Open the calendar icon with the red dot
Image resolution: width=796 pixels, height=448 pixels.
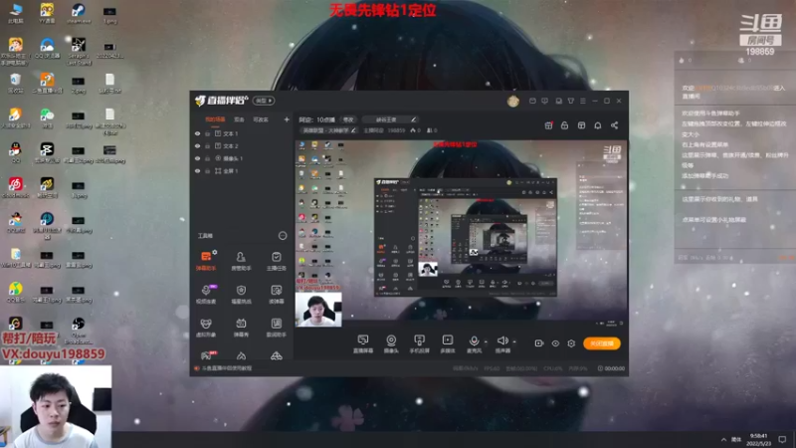549,125
